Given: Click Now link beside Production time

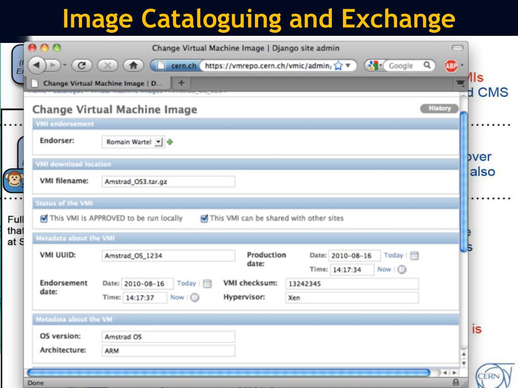Looking at the screenshot, I should pyautogui.click(x=384, y=269).
